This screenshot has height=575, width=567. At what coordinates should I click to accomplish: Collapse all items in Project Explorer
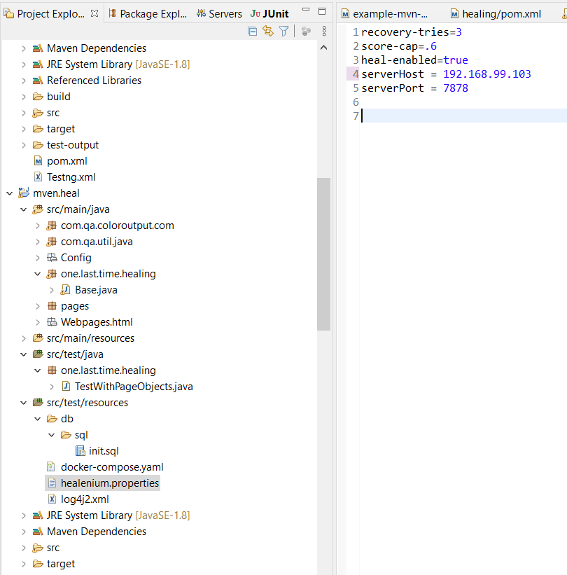252,32
